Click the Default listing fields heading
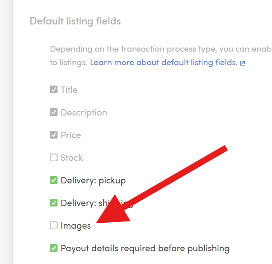The height and width of the screenshot is (264, 272). (75, 21)
